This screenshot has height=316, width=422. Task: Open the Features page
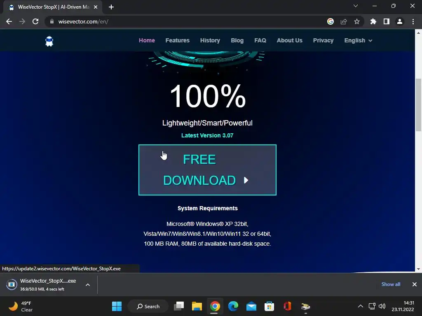coord(177,41)
